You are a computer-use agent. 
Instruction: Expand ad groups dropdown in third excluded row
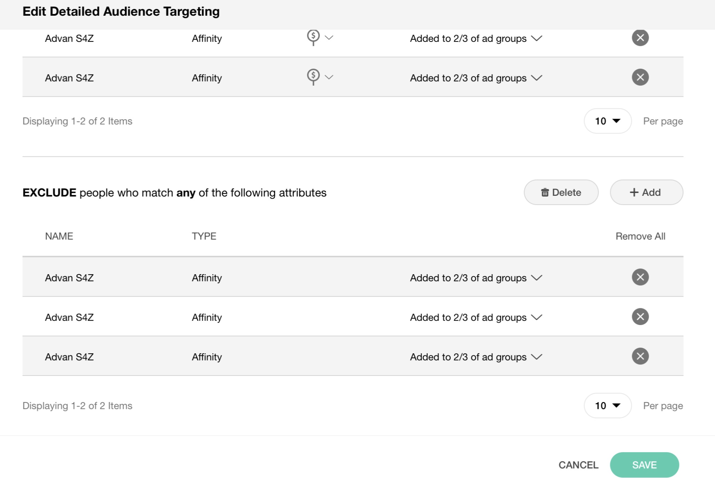537,357
